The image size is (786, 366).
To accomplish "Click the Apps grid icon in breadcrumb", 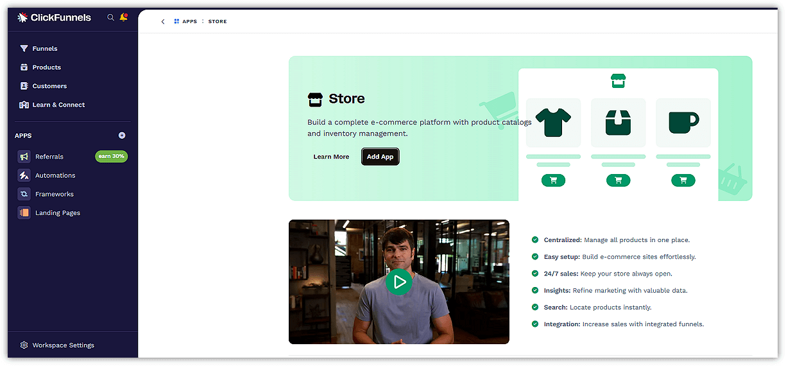I will pos(176,22).
